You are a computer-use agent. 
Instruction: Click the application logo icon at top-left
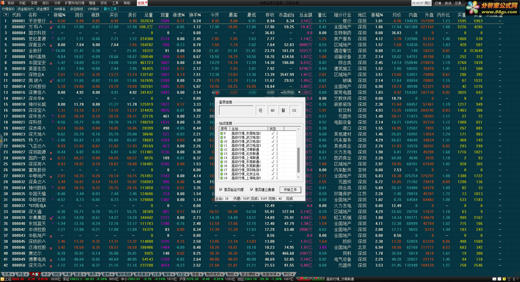[3, 3]
